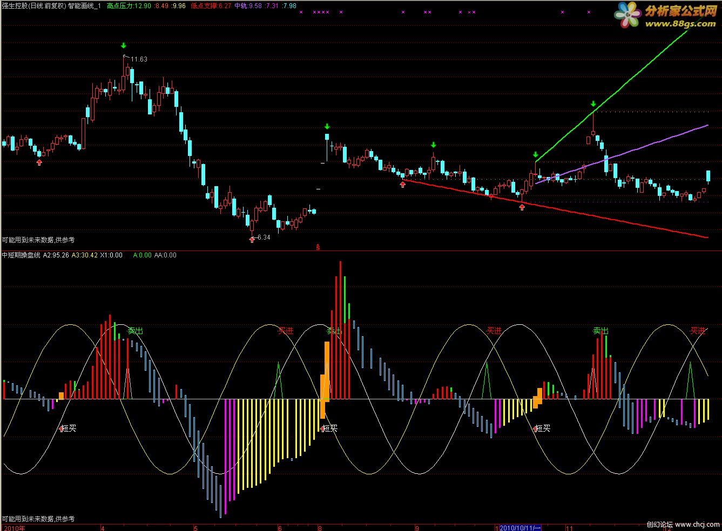The width and height of the screenshot is (722, 531).
Task: Click red up arrow at red trendline start
Action: click(x=402, y=185)
